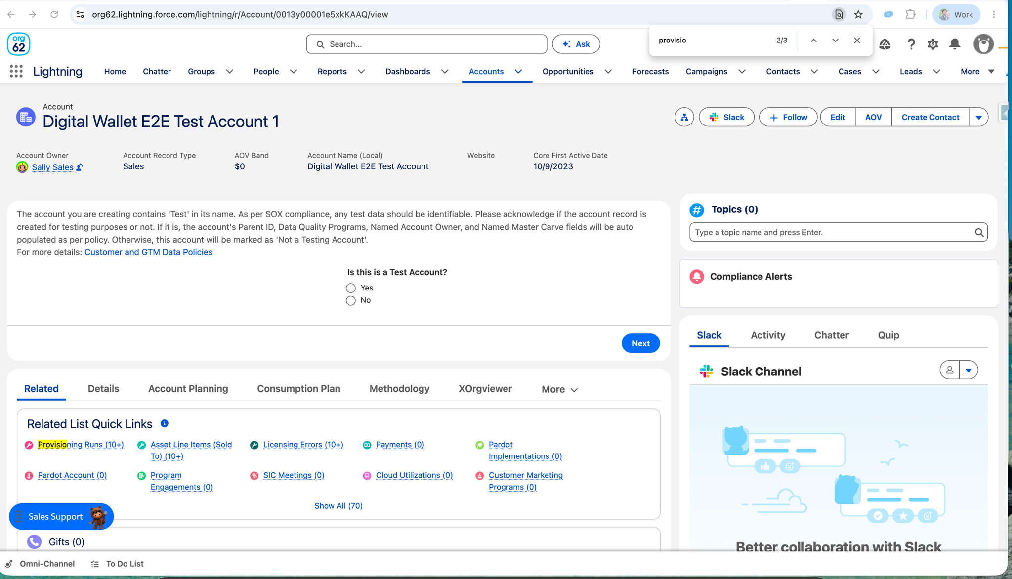Open the Help question mark icon
This screenshot has height=579, width=1012.
[x=911, y=44]
